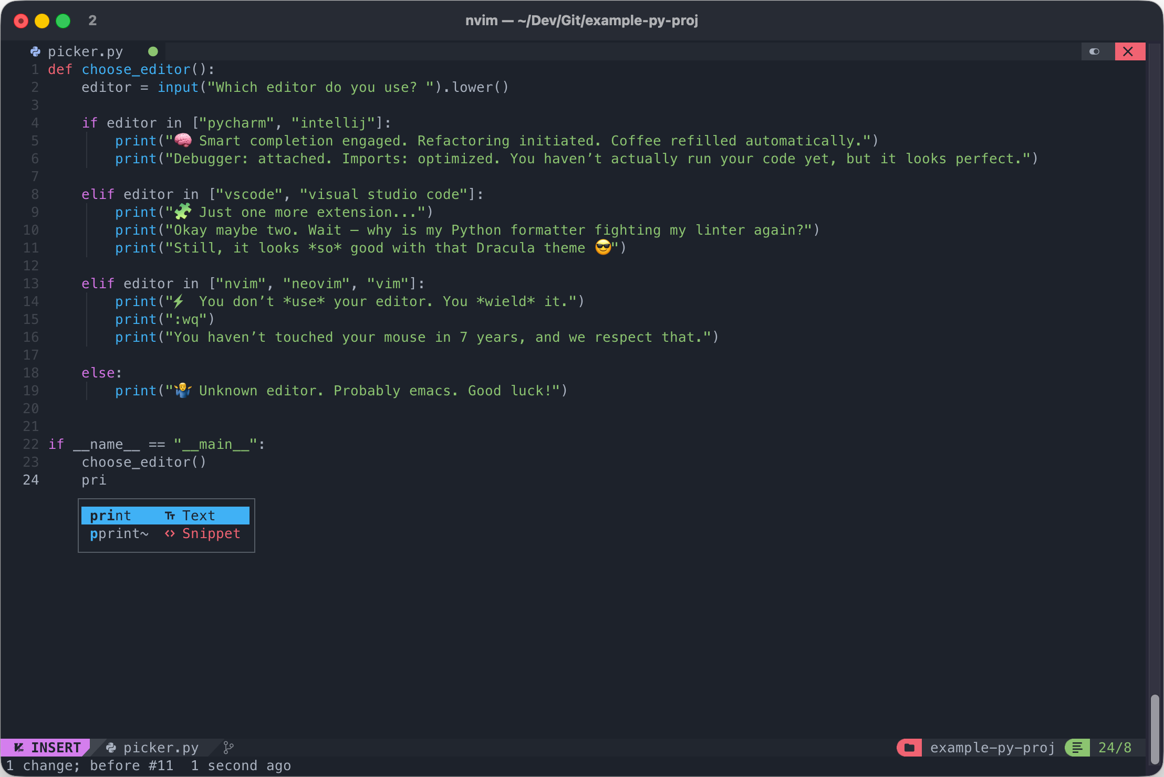Close the buffer with red X button

point(1128,51)
